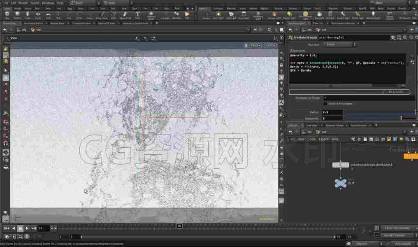418x247 pixels.
Task: Click the frame 30 timeline marker
Action: tap(179, 226)
